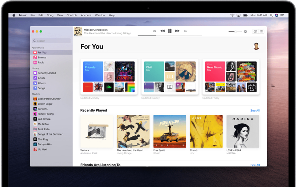Click the Brown Sugar playlist icon
The width and height of the screenshot is (296, 187).
tap(35, 104)
